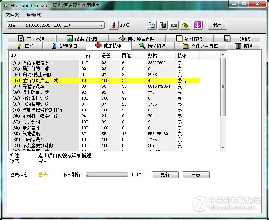Click the vertical scrollbar thumb
This screenshot has width=269, height=220.
pyautogui.click(x=223, y=87)
